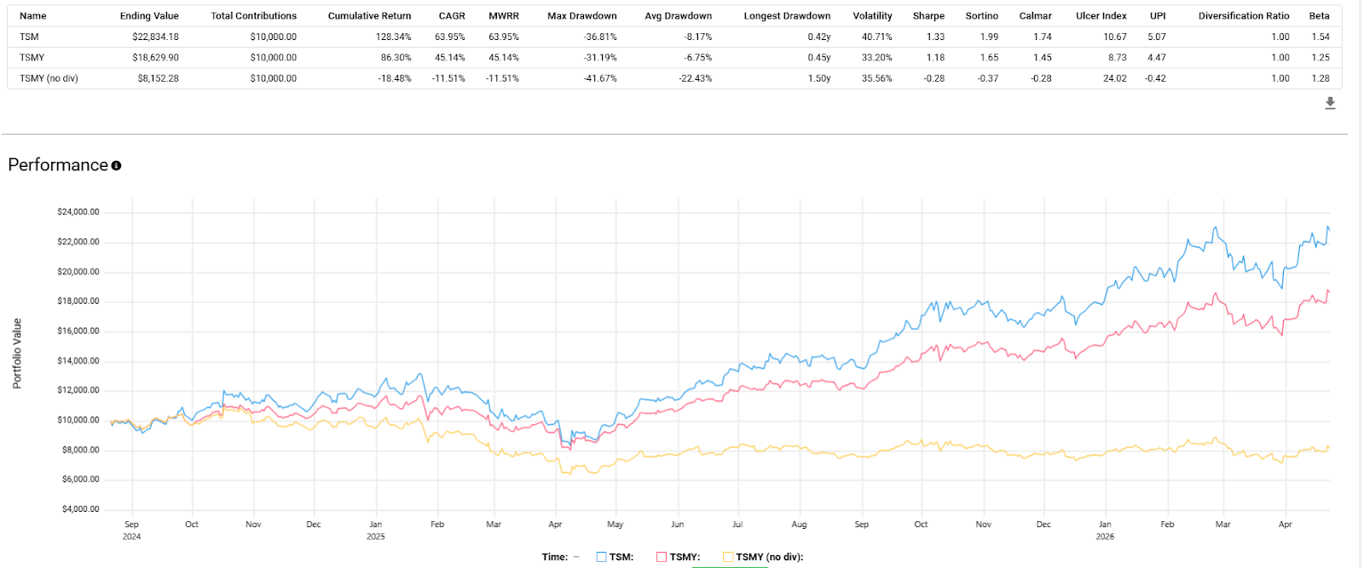Click the Sharpe column header
The height and width of the screenshot is (568, 1364).
928,16
